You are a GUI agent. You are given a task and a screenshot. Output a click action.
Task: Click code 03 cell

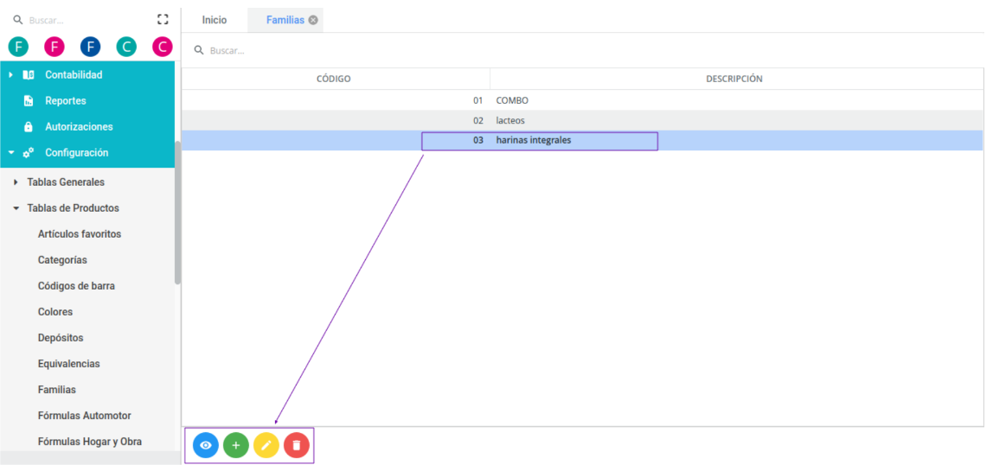click(x=477, y=140)
